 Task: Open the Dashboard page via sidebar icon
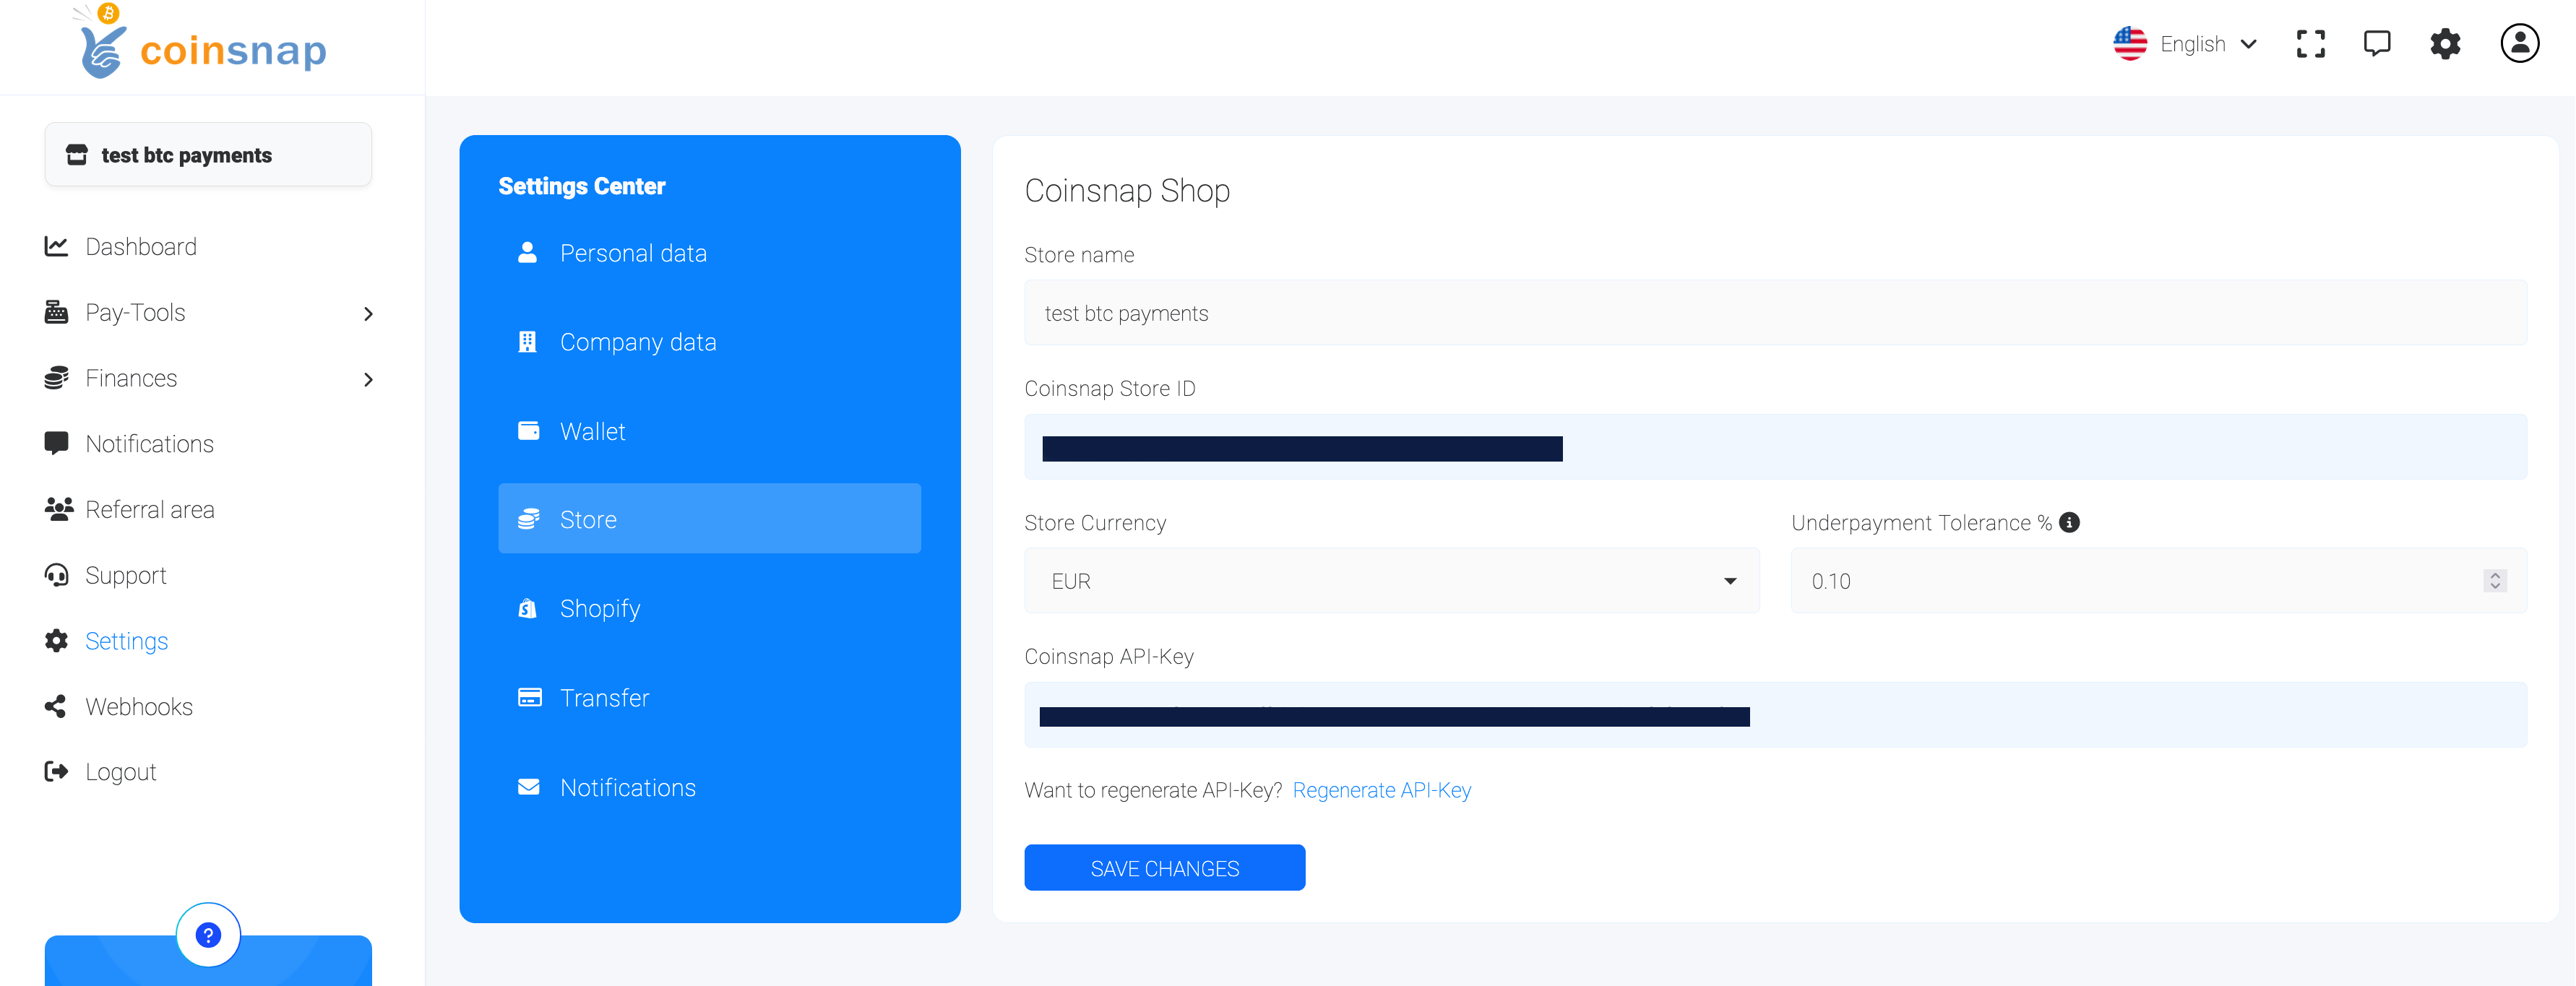point(57,246)
